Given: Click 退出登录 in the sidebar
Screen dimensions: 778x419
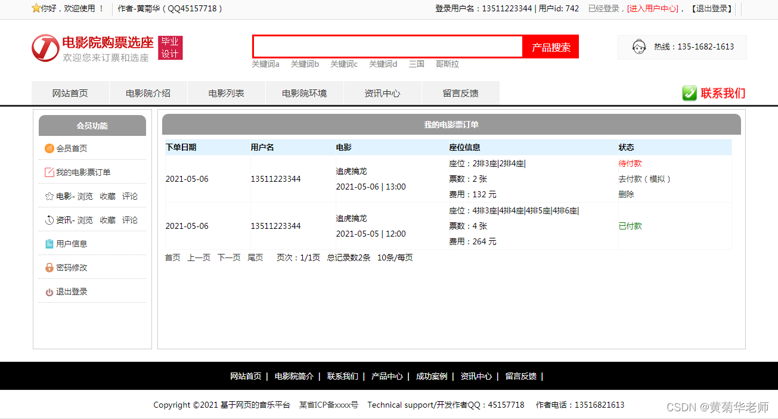Looking at the screenshot, I should [72, 291].
